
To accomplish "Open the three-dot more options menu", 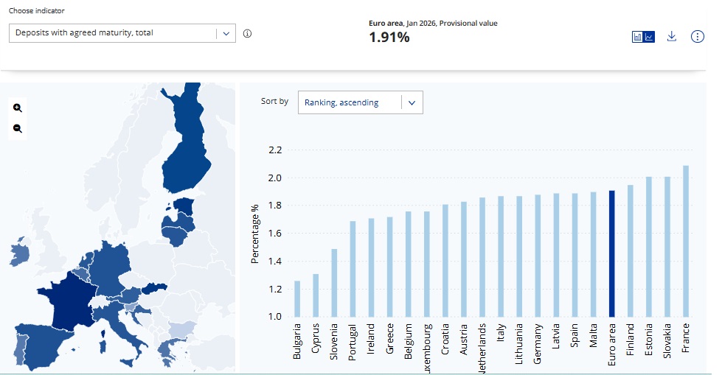I will (x=697, y=37).
